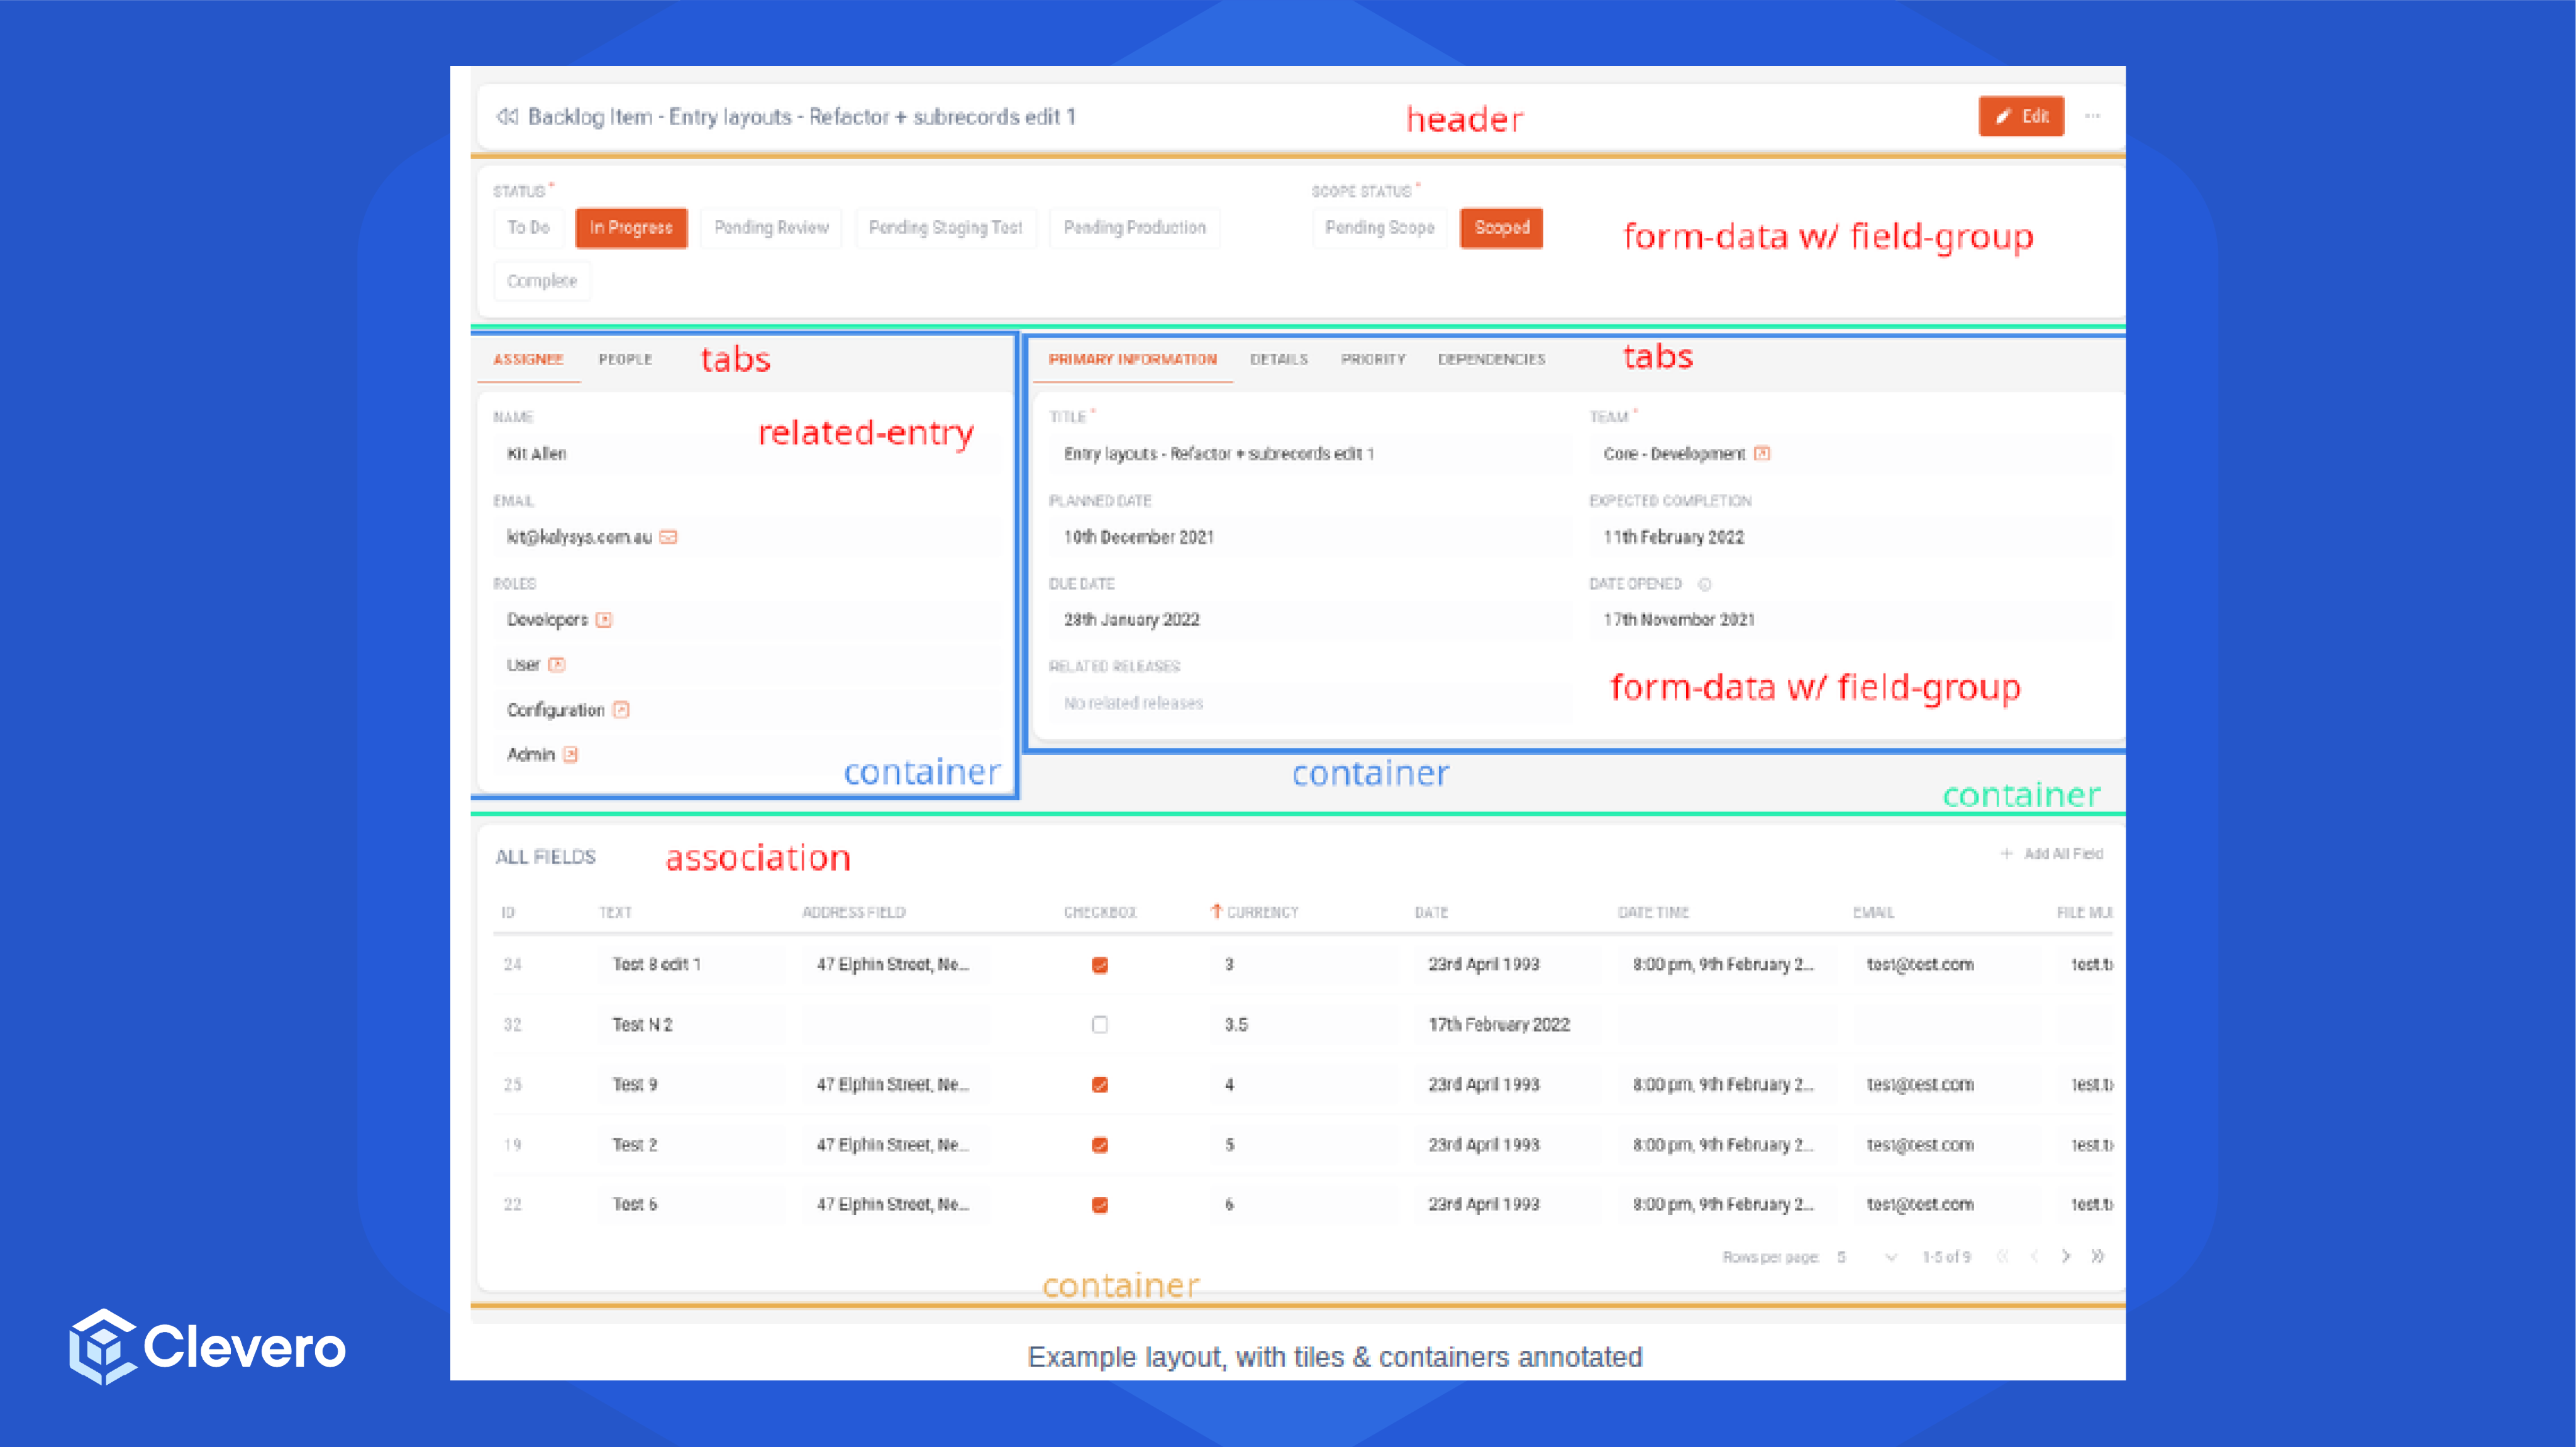The image size is (2576, 1447).
Task: Click the plus icon before Add All Field
Action: tap(2006, 854)
